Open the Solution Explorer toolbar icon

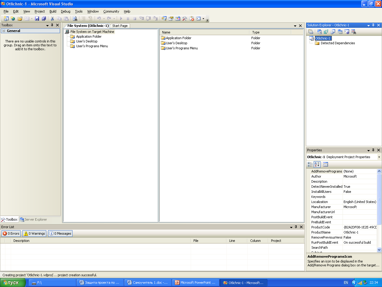point(164,19)
